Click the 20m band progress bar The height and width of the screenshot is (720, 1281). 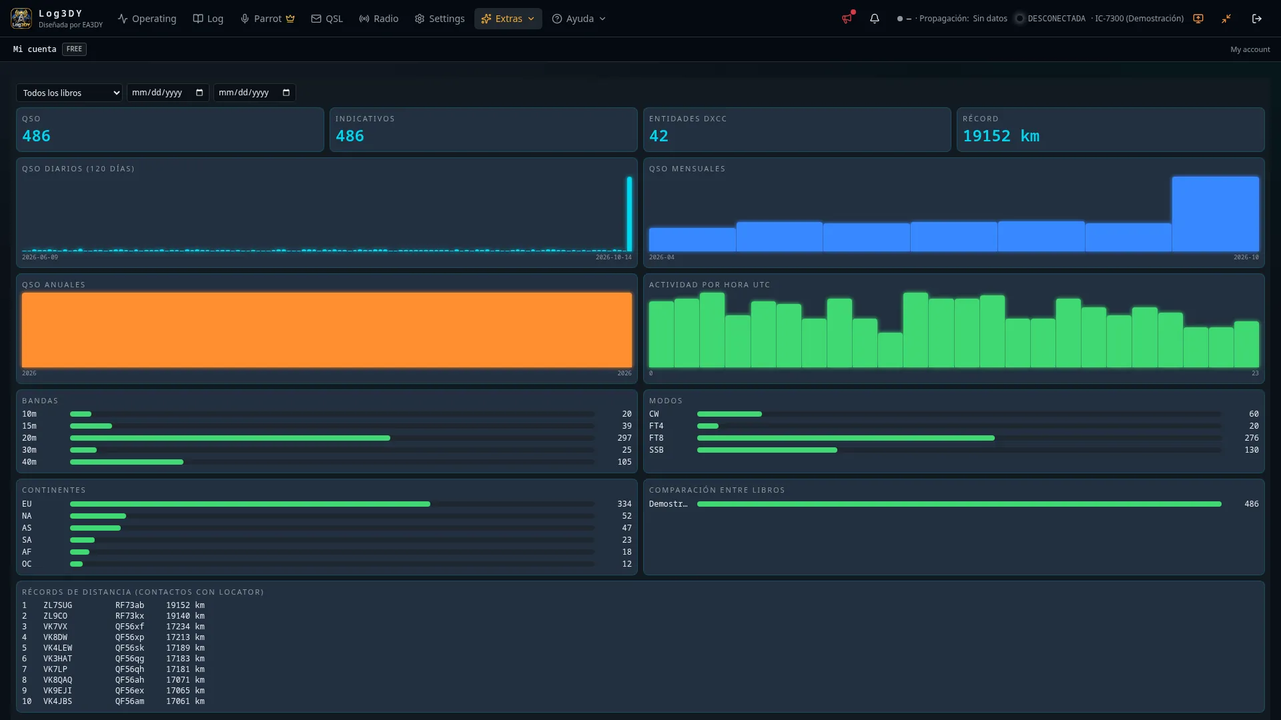coord(332,438)
